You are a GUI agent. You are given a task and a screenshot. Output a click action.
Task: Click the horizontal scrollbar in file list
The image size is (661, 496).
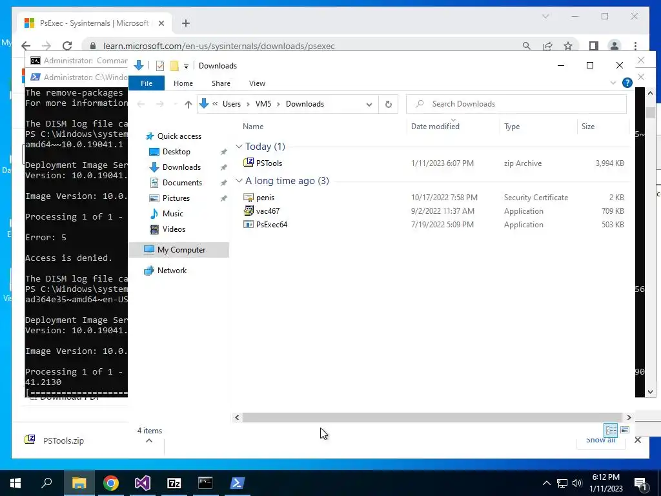[x=432, y=418]
